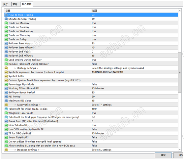
Task: Click the Select TP settings text
Action: tap(102, 105)
